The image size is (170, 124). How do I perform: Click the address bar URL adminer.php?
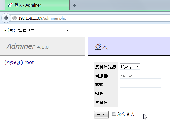(42, 18)
